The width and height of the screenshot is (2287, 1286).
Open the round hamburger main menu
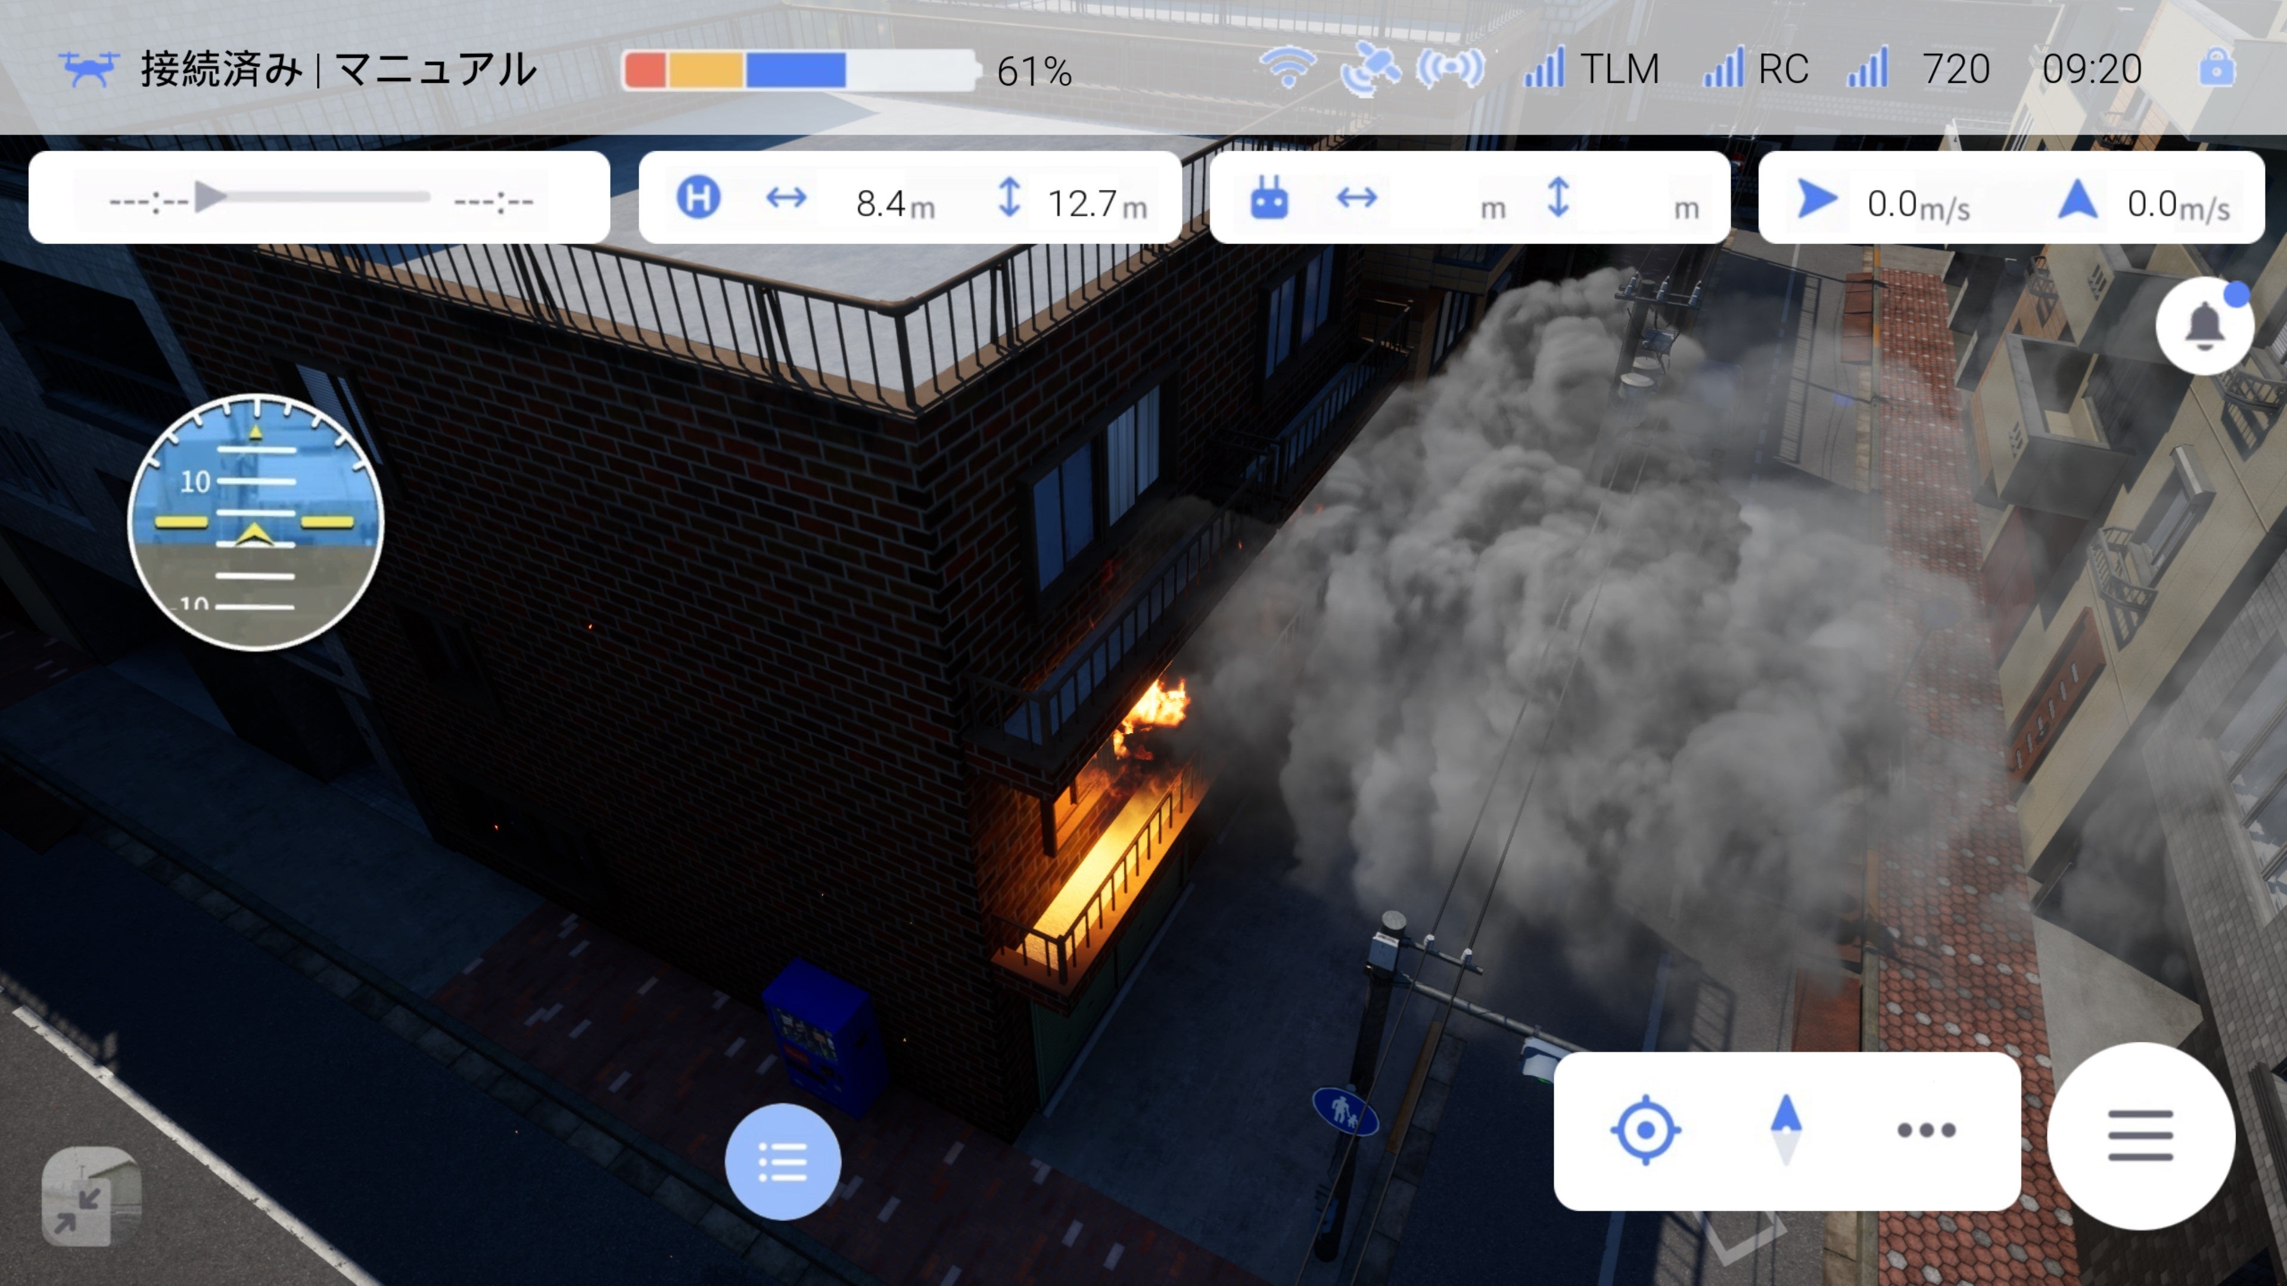click(2140, 1135)
